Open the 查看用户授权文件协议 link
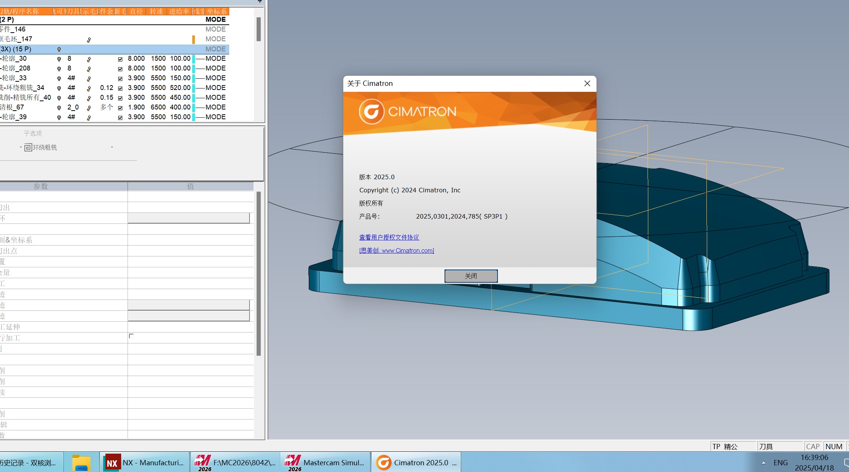This screenshot has width=849, height=472. click(389, 237)
